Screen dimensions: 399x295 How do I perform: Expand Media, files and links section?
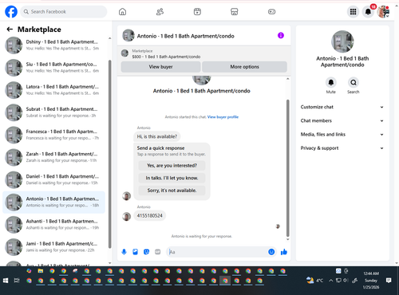click(x=342, y=135)
